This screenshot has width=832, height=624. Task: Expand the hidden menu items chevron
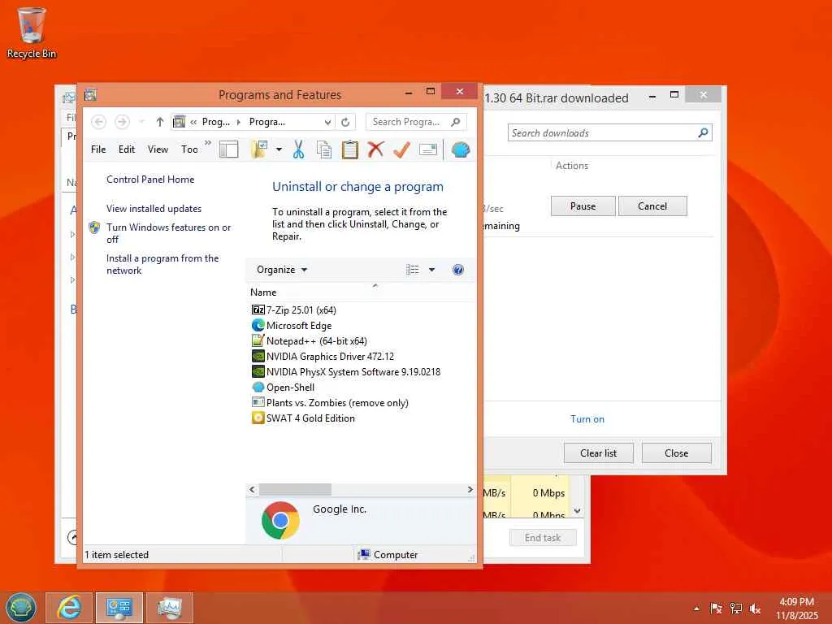pos(208,143)
